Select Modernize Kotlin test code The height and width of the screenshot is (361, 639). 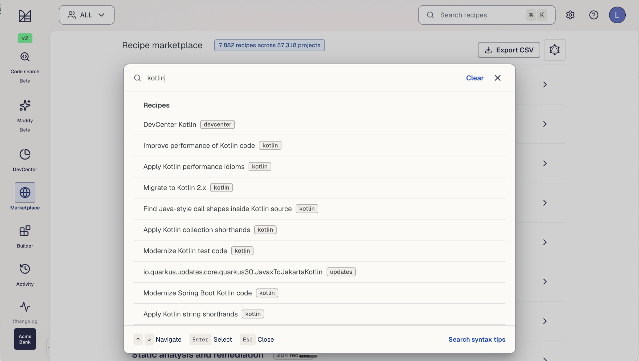pyautogui.click(x=319, y=251)
